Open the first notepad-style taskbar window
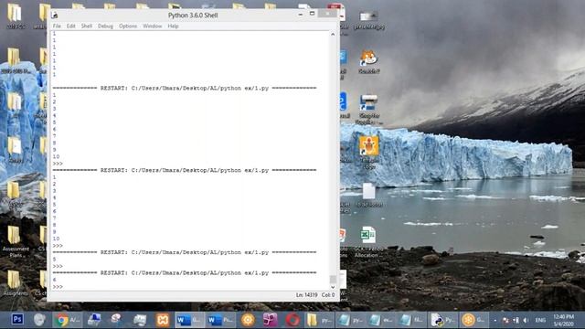Viewport: 585px width, 329px height. coord(350,320)
